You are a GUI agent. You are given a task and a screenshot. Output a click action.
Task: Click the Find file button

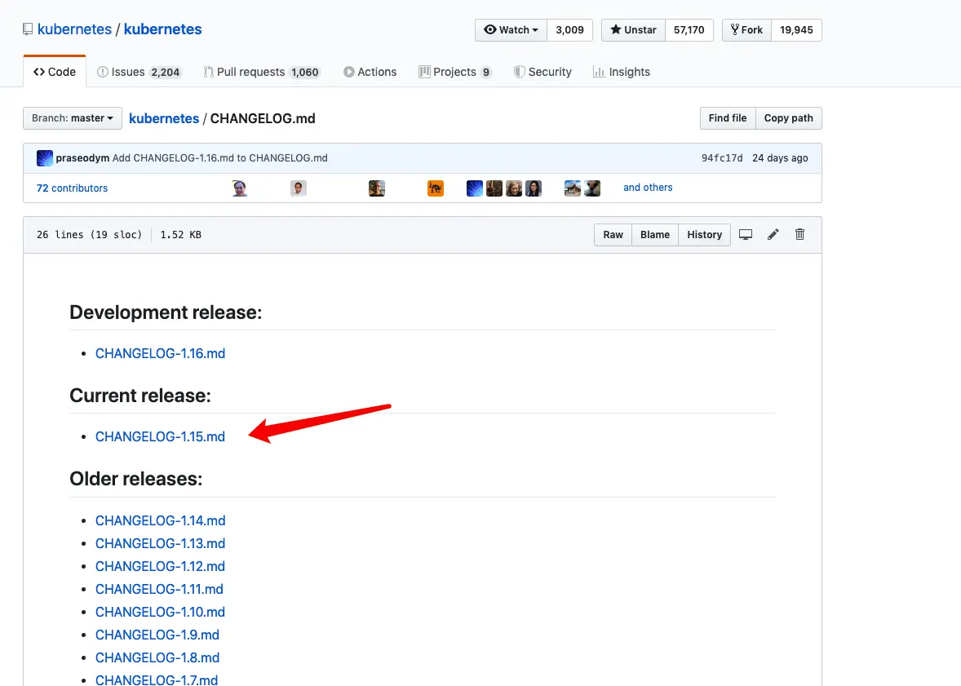coord(728,118)
